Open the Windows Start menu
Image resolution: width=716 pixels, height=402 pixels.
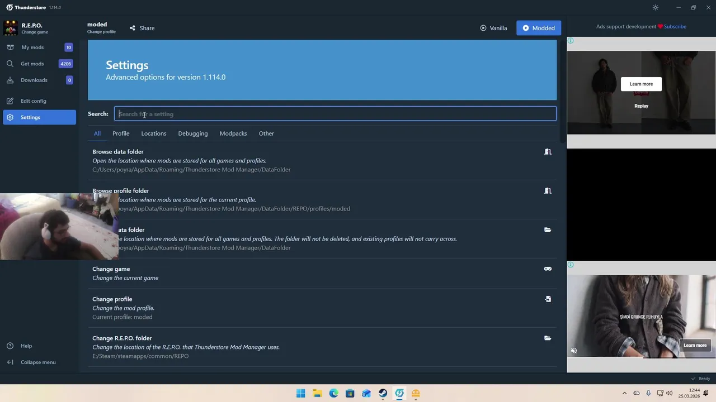pos(300,394)
